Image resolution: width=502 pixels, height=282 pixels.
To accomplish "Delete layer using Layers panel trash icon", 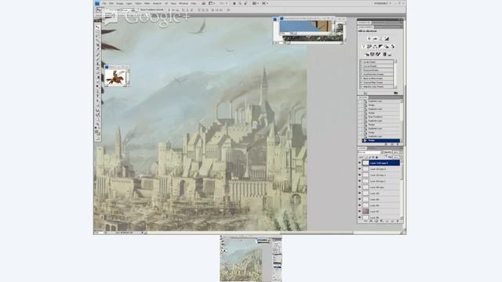I will (x=398, y=221).
